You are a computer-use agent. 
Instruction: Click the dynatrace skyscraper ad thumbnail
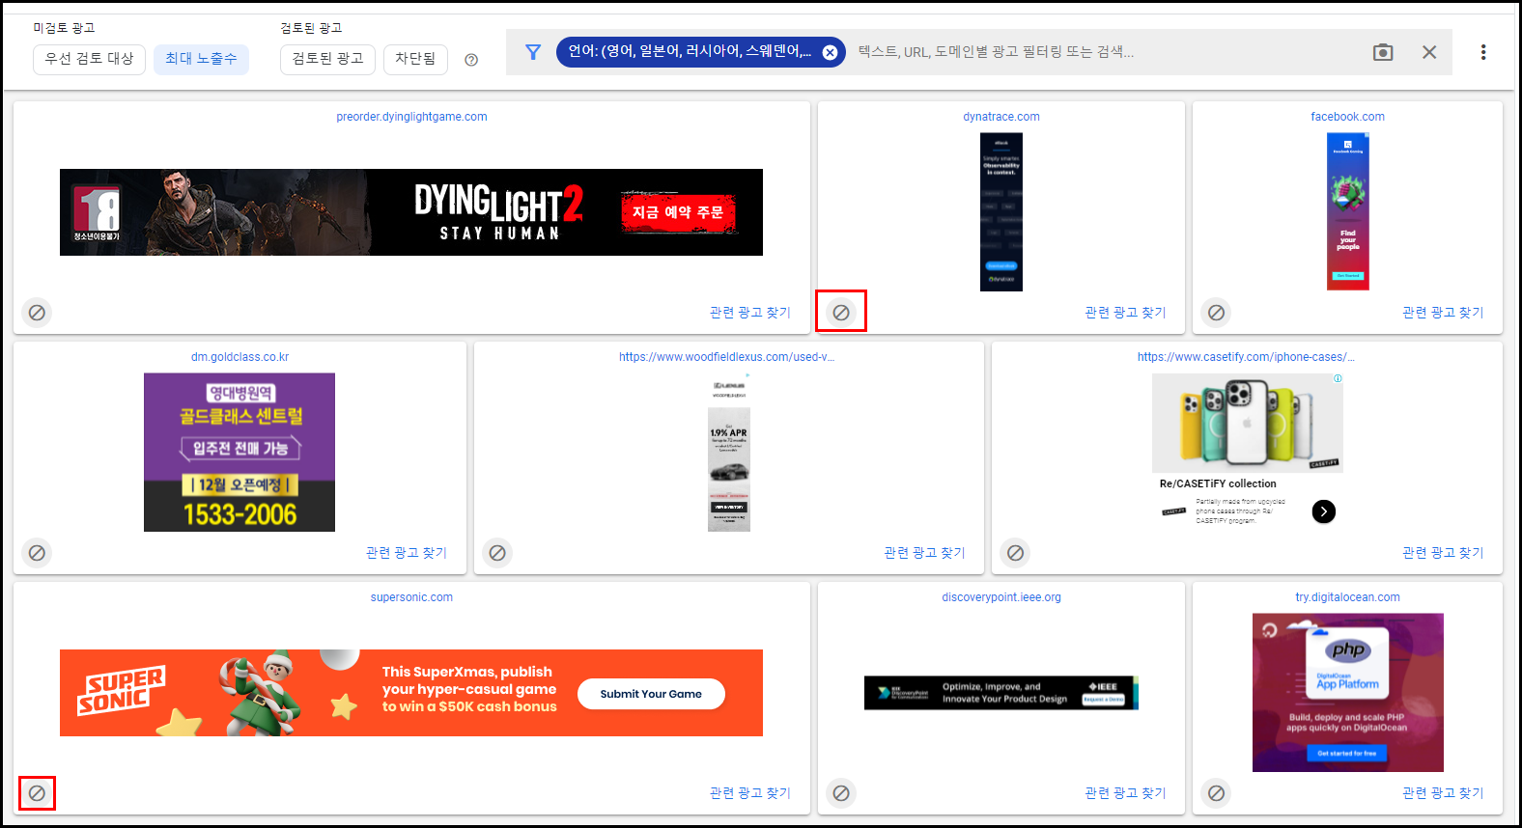[x=1001, y=212]
